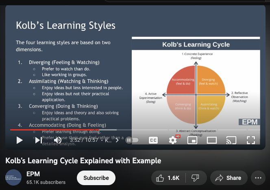The image size is (270, 190).
Task: Click the 3:52 / 10:57 time display
Action: click(x=84, y=140)
